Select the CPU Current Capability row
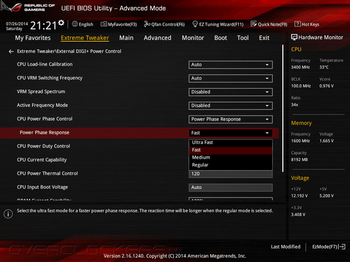Viewport: 350px width, 262px height. (x=42, y=160)
